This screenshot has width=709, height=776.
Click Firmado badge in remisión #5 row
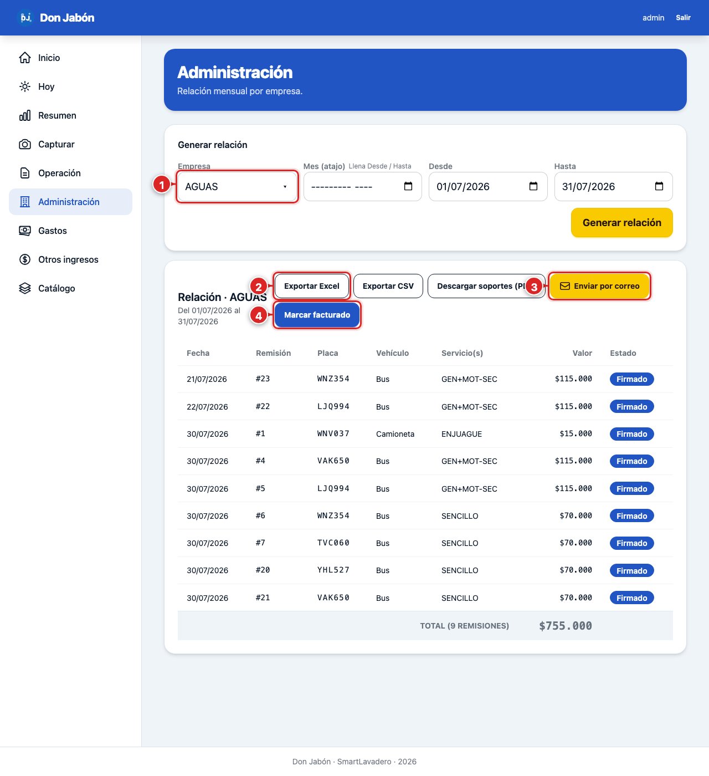click(632, 489)
